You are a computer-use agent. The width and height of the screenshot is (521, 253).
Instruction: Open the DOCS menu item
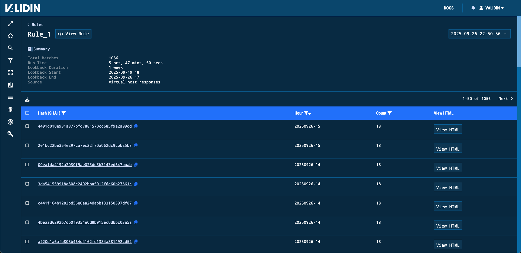(449, 8)
